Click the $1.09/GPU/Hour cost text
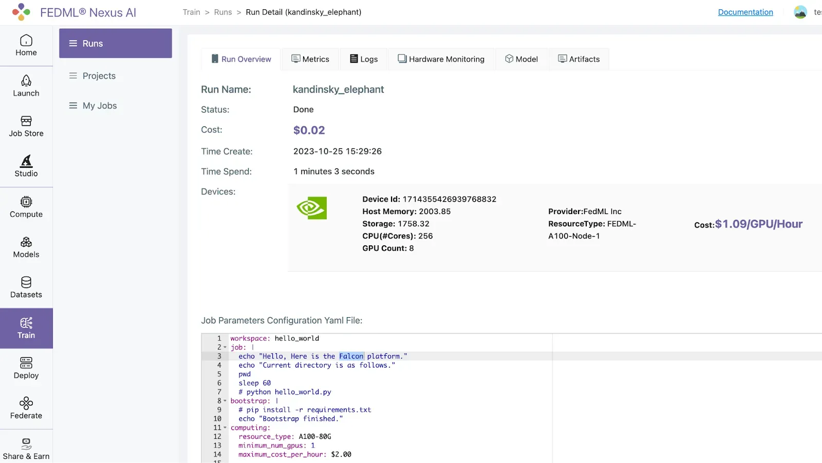This screenshot has width=822, height=463. click(x=759, y=224)
